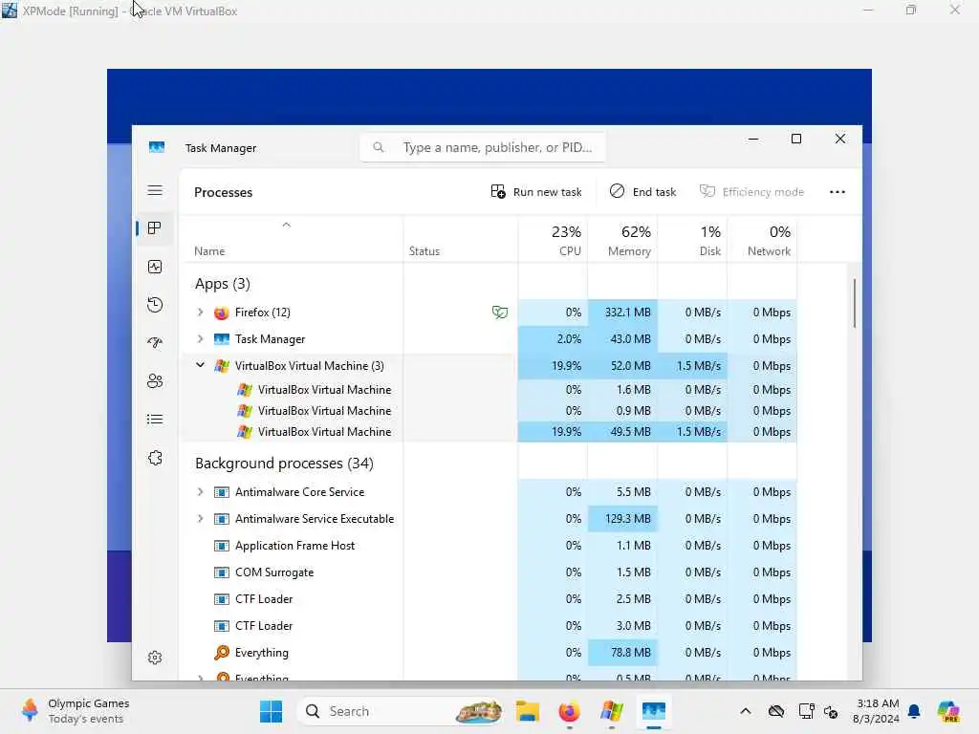Sort by the 0% Network column

[762, 240]
